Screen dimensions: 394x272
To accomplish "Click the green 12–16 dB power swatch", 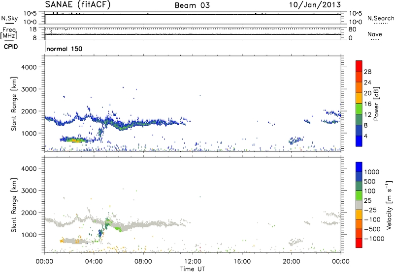I will [x=359, y=109].
